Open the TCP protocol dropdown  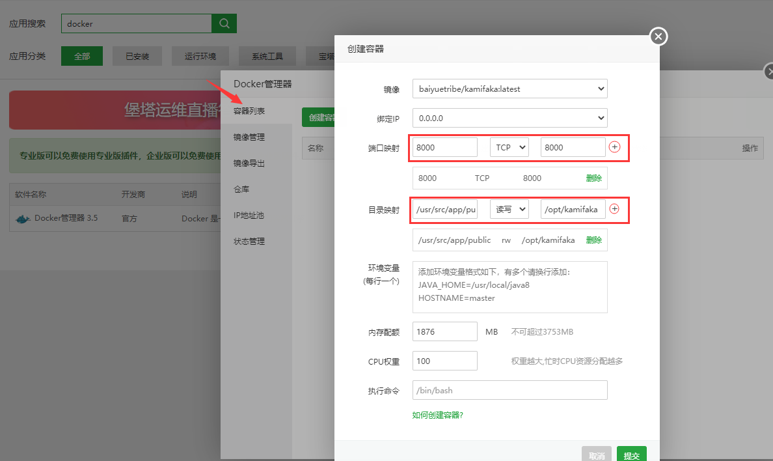[x=509, y=147]
